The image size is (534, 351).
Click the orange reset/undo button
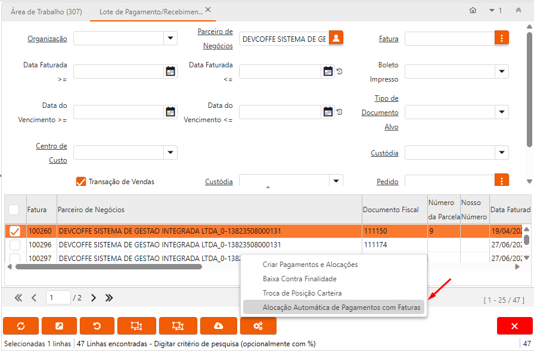97,326
